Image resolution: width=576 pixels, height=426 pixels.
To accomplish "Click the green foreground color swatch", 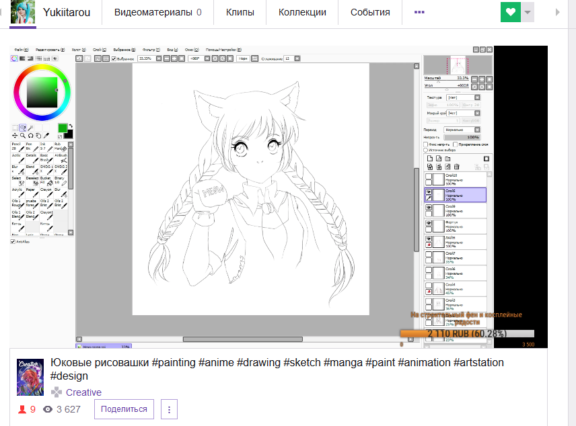I will click(x=63, y=128).
